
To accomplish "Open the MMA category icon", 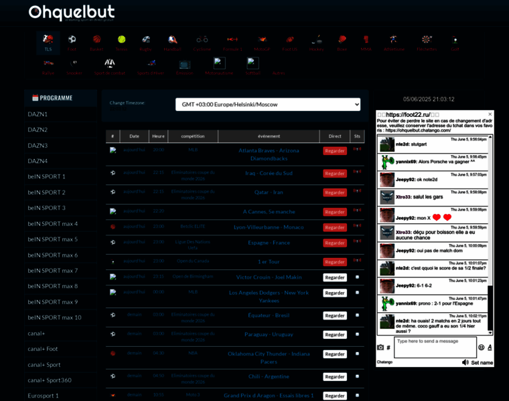I will 366,39.
